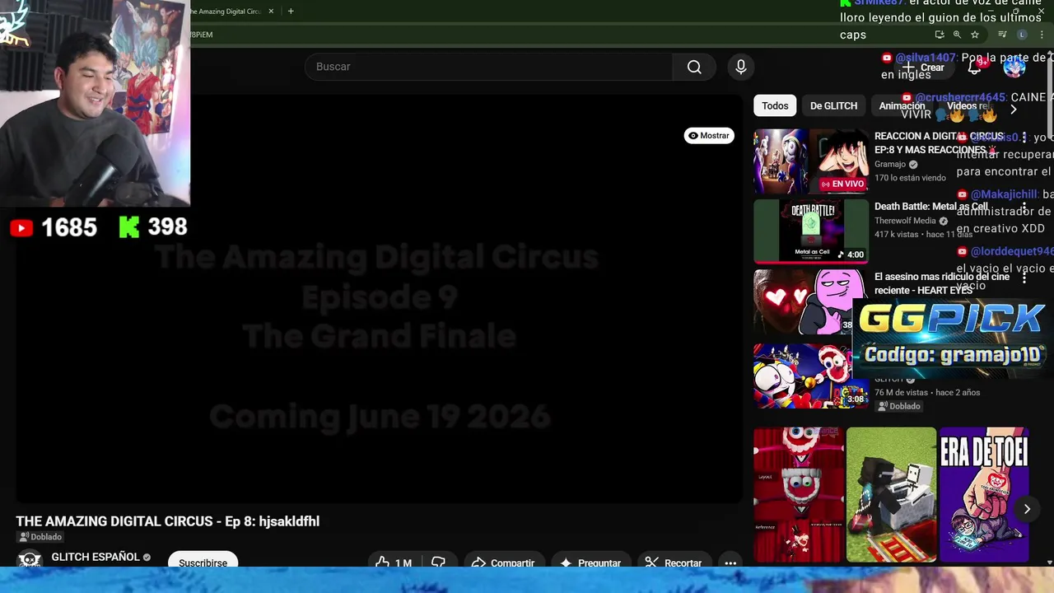Click the install app icon in address bar
Viewport: 1054px width, 593px height.
pos(940,35)
